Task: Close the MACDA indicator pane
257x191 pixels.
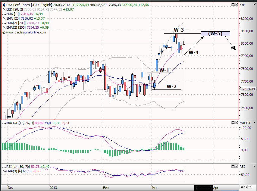Action: click(x=236, y=123)
